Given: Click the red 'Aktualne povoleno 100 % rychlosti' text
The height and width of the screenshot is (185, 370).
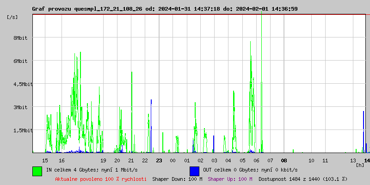Looking at the screenshot, I should [101, 179].
